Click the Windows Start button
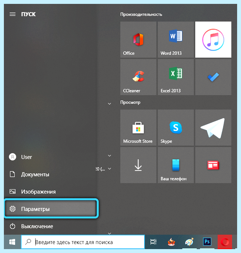 (12, 242)
